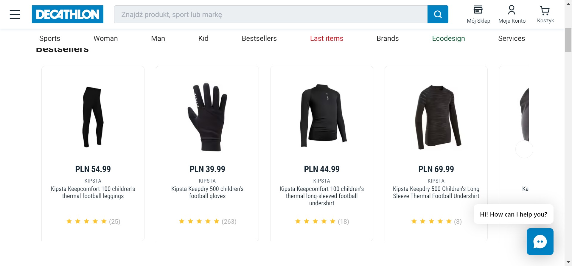Open the Sports navigation menu
Viewport: 572px width, 266px height.
[x=50, y=38]
